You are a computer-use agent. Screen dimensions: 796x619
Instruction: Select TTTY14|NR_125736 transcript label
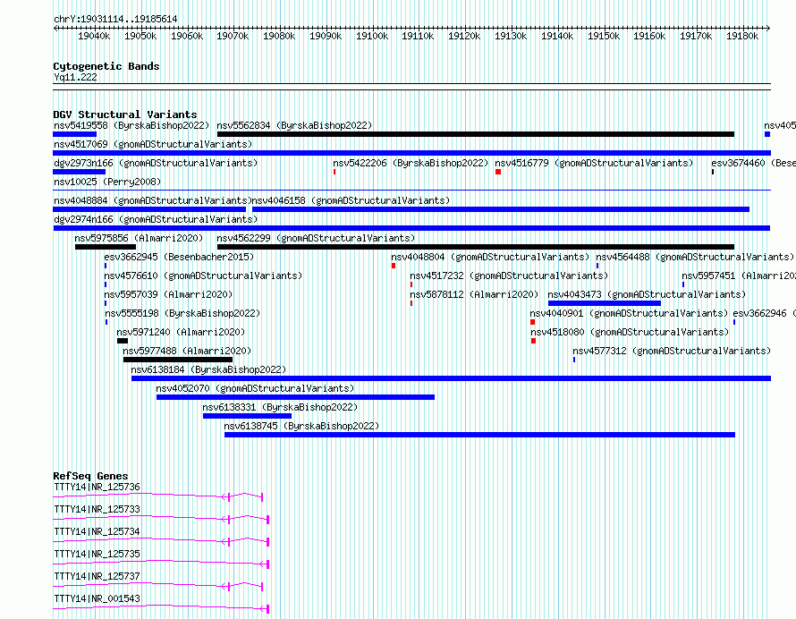coord(97,487)
